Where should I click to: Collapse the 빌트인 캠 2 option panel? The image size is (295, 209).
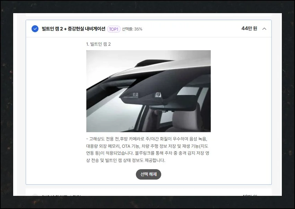[264, 29]
